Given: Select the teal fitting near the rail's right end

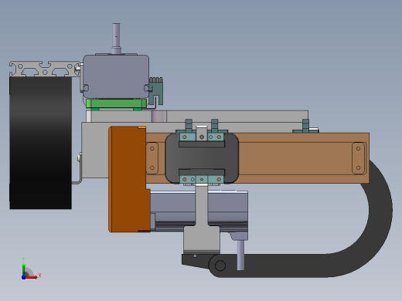Looking at the screenshot, I should [305, 126].
